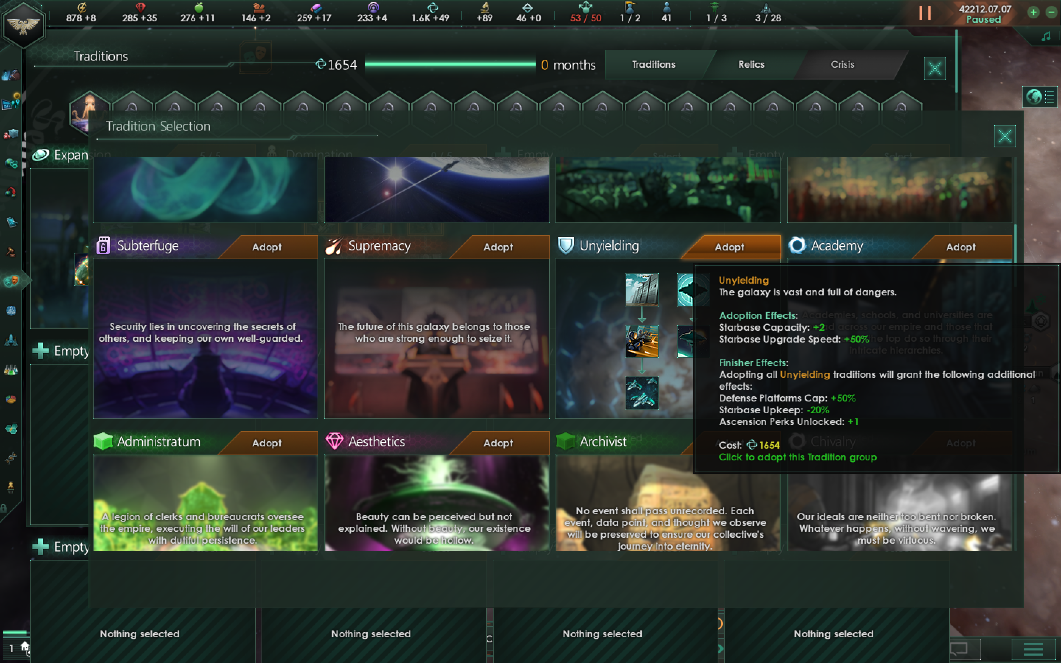The image size is (1061, 663).
Task: Open the main menu hamburger button
Action: pos(1033,649)
